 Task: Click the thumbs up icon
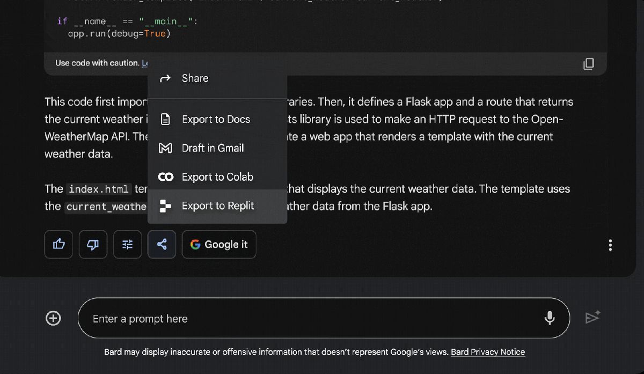click(58, 245)
